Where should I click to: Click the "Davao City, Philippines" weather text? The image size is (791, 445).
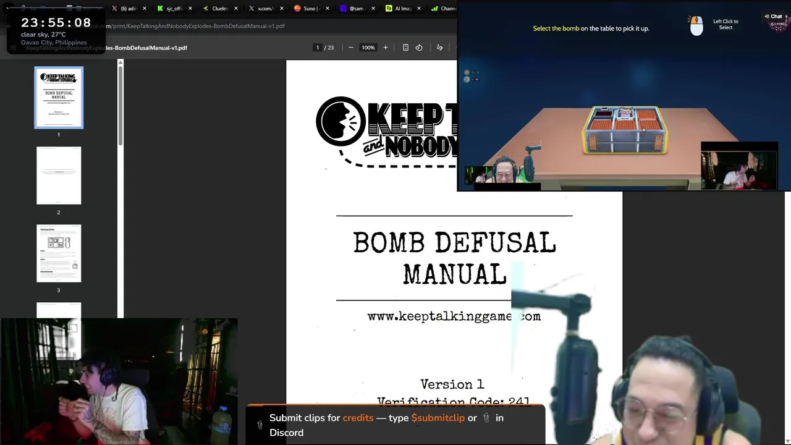(x=54, y=43)
